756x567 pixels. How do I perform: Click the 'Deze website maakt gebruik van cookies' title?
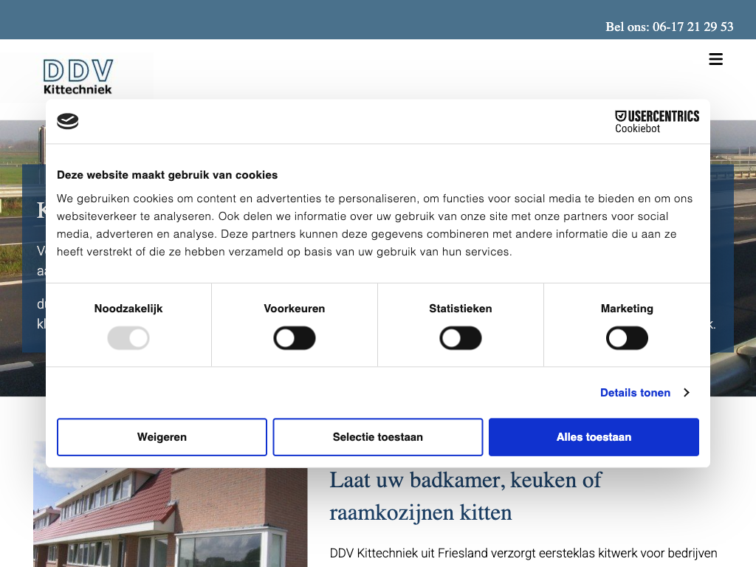[168, 175]
